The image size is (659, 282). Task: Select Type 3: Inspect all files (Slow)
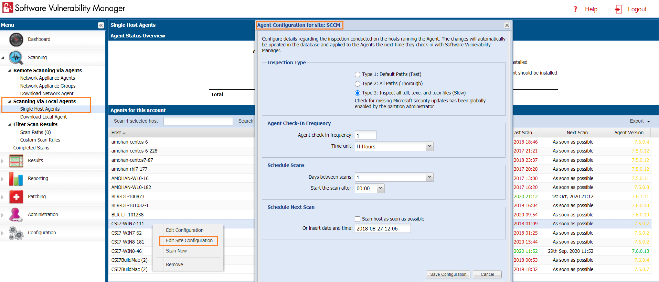pos(358,93)
